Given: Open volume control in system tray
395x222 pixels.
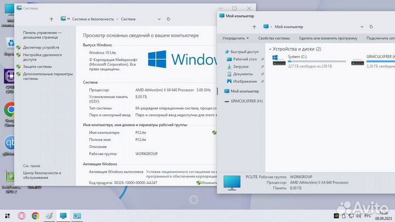Looking at the screenshot, I should tap(358, 216).
